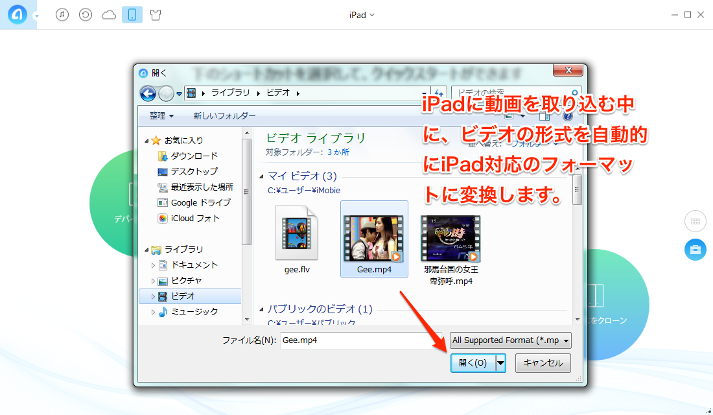The image size is (713, 415).
Task: Collapse the お気に入り tree group
Action: [146, 141]
